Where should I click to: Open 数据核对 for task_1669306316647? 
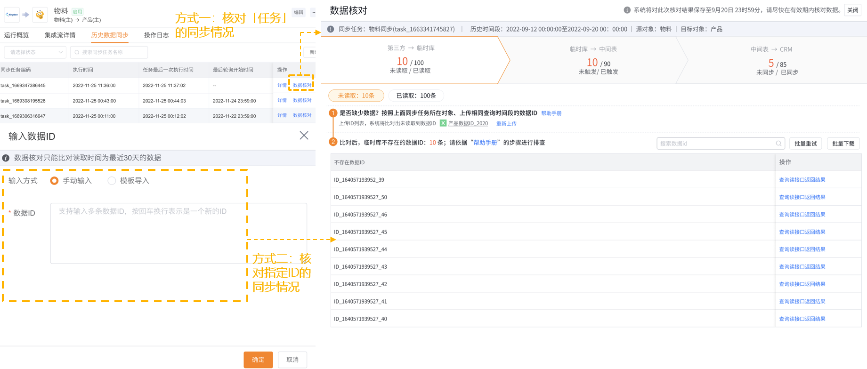[x=302, y=115]
